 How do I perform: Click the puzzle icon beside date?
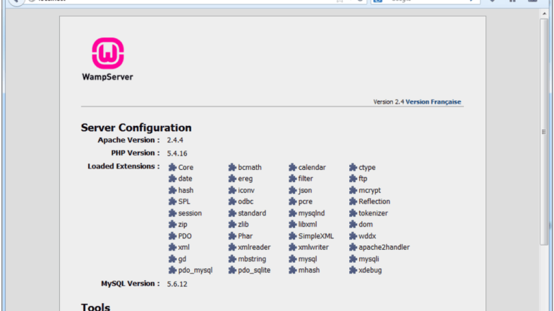click(172, 179)
